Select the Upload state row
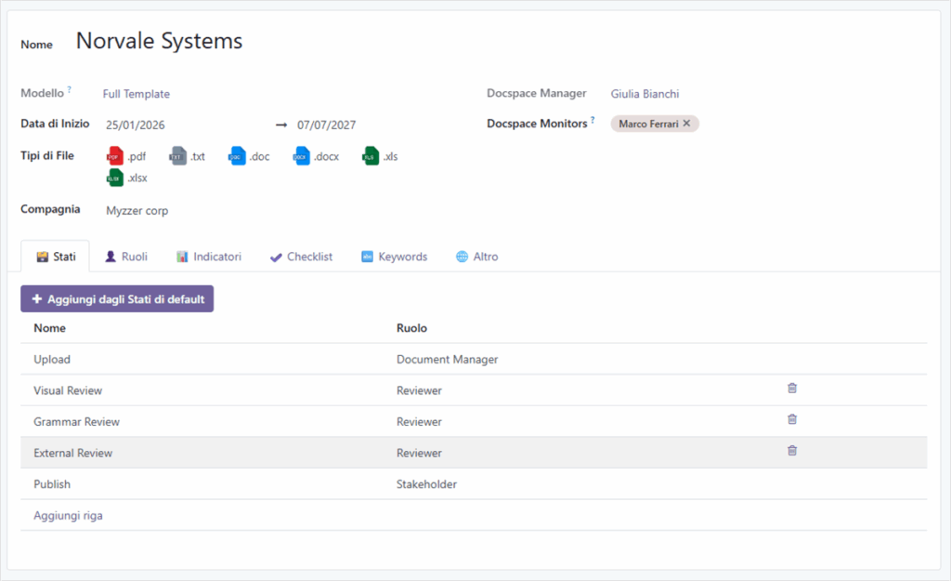The width and height of the screenshot is (951, 581). pos(474,360)
